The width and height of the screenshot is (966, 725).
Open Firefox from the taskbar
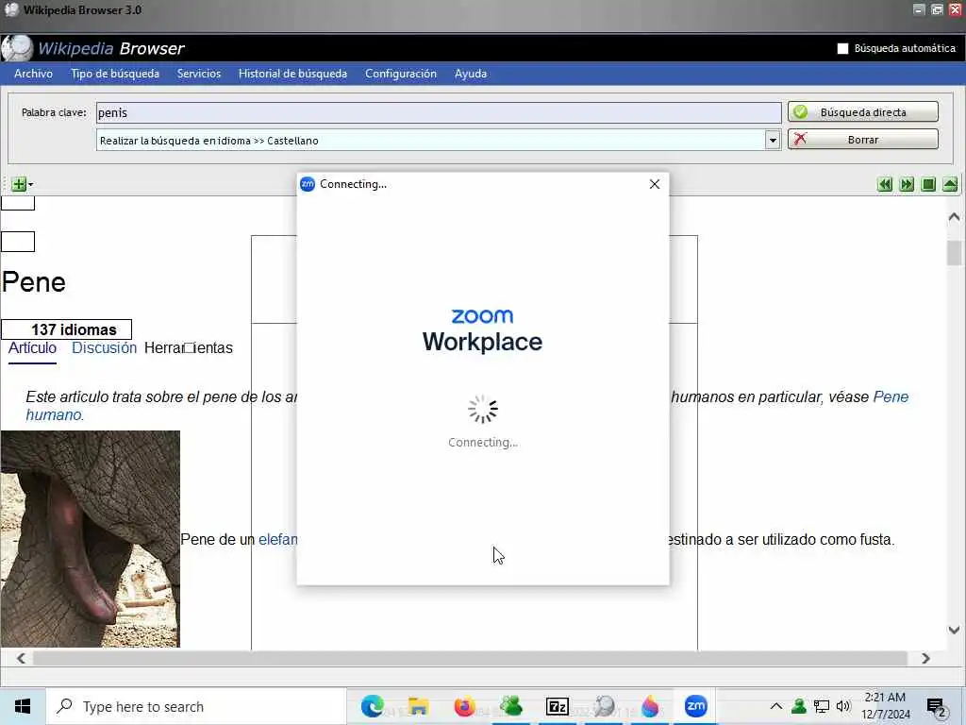[464, 706]
